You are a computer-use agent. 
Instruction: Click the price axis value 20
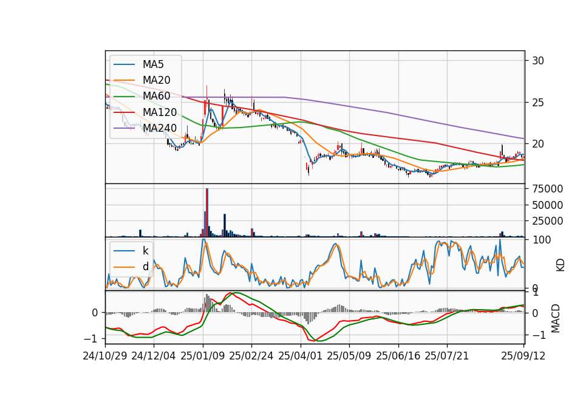[x=538, y=144]
